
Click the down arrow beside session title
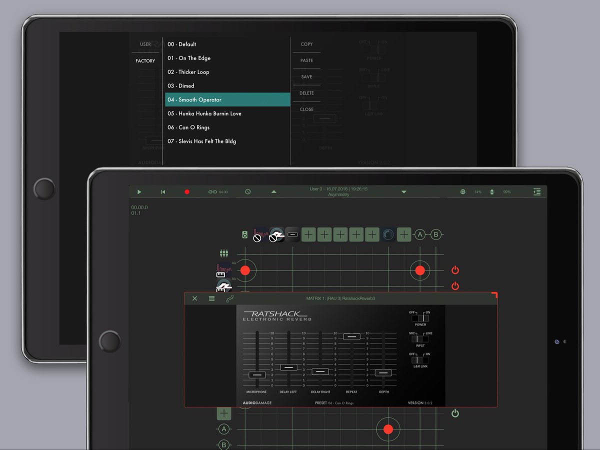click(404, 192)
